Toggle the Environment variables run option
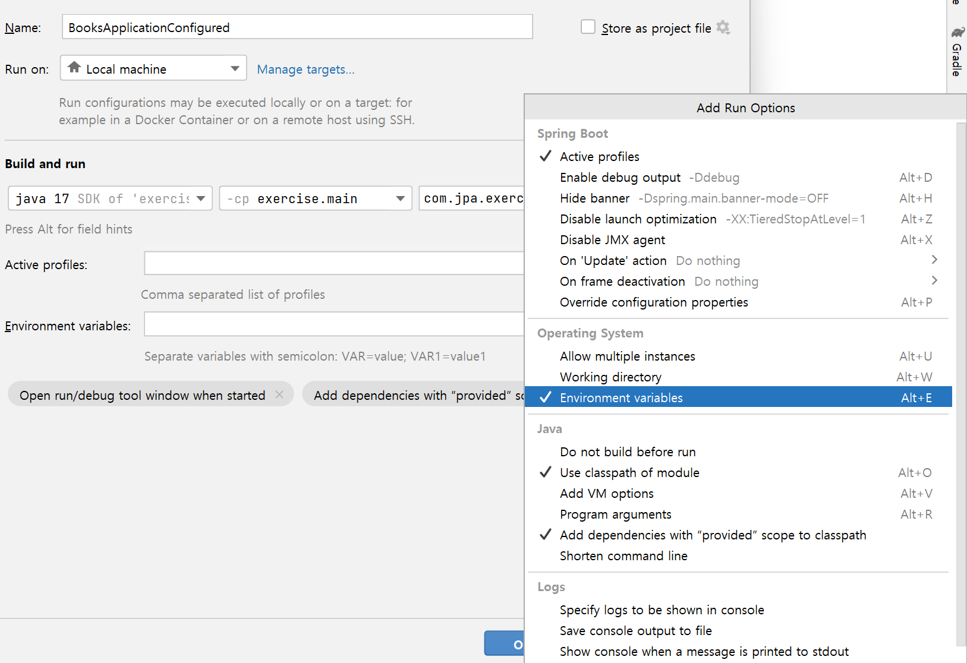Viewport: 967px width, 663px height. coord(738,397)
